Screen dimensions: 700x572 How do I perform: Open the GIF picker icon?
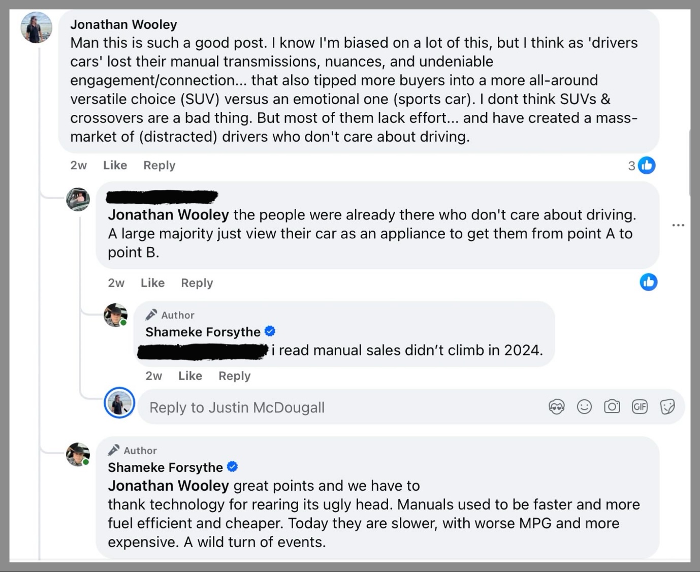tap(640, 407)
